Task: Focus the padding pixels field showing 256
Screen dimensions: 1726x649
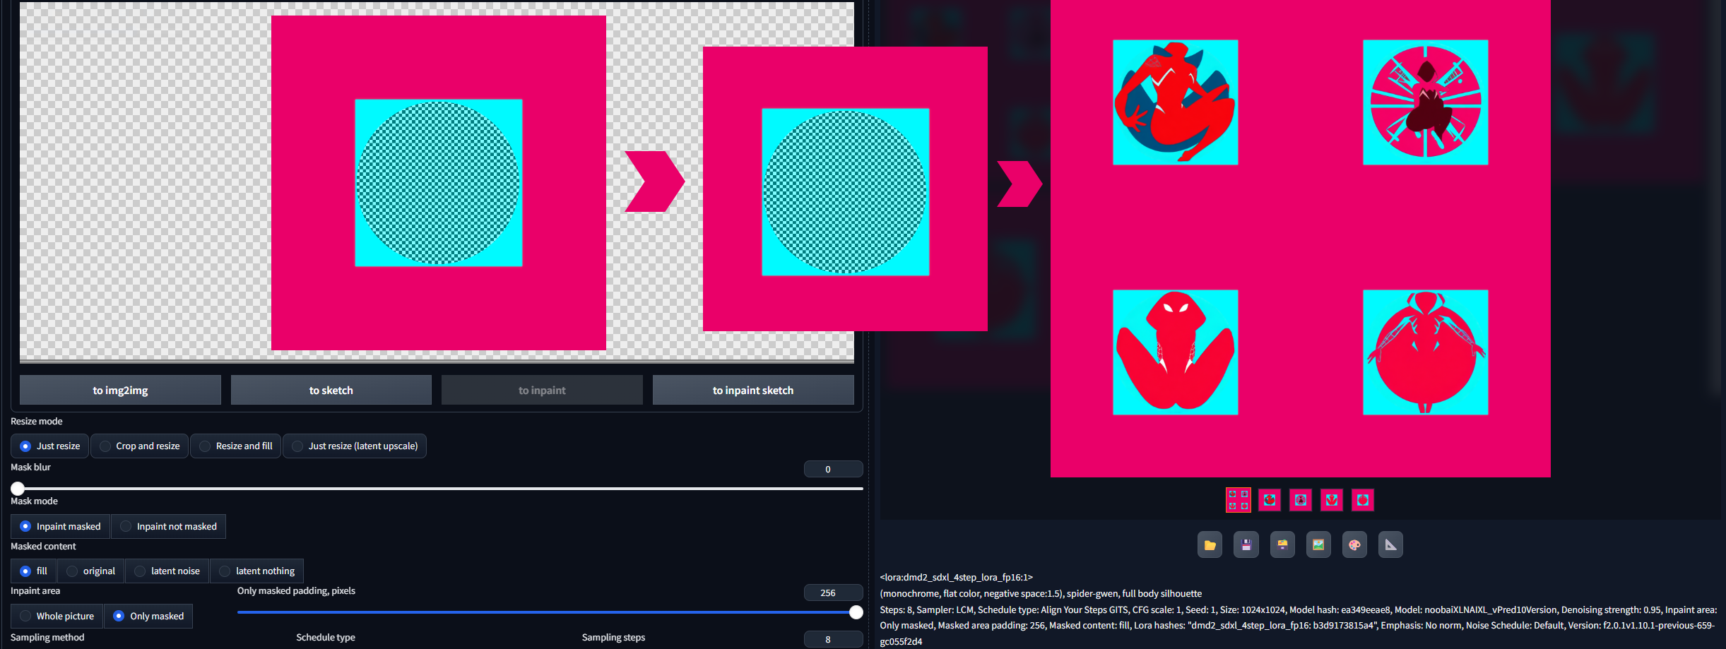Action: click(834, 593)
